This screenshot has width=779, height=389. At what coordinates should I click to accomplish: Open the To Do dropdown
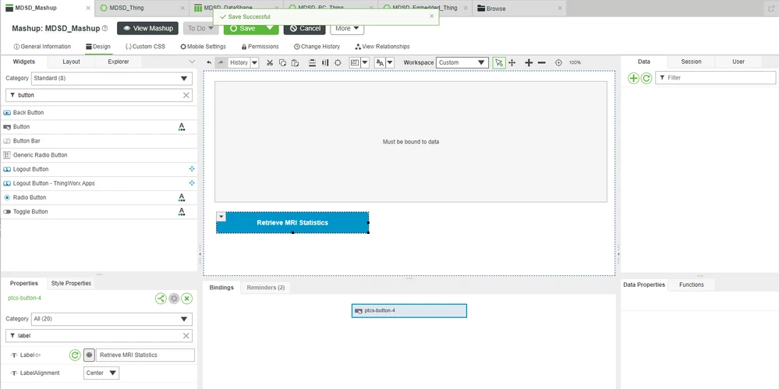[200, 28]
